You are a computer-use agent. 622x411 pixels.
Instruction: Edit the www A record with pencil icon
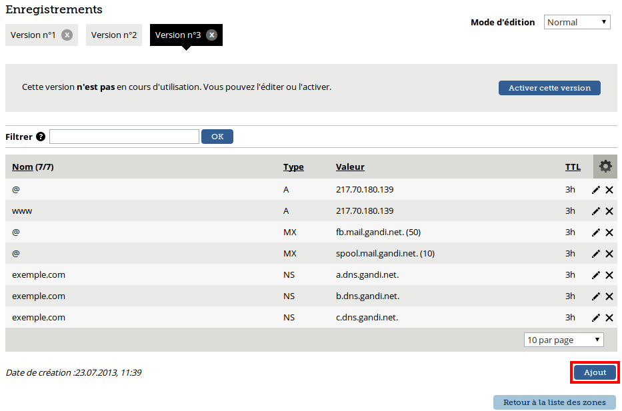595,211
